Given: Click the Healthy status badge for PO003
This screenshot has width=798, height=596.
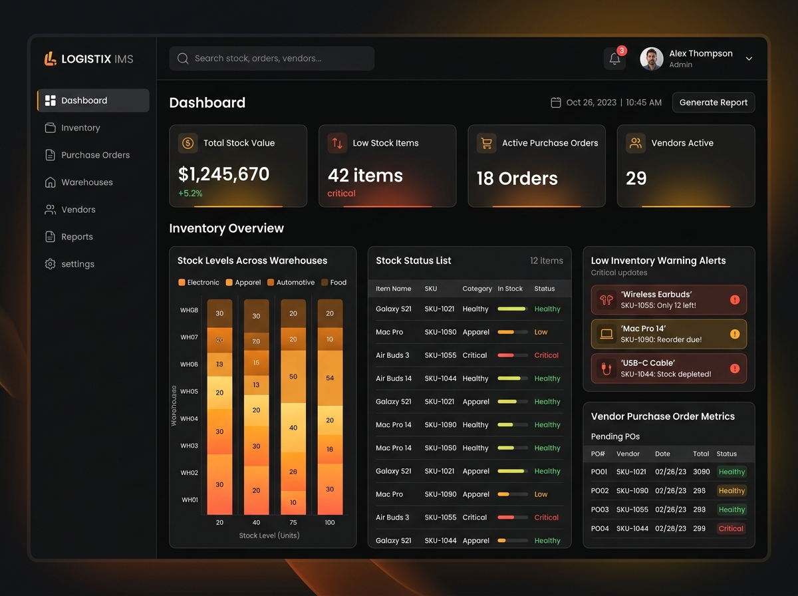Looking at the screenshot, I should tap(731, 510).
